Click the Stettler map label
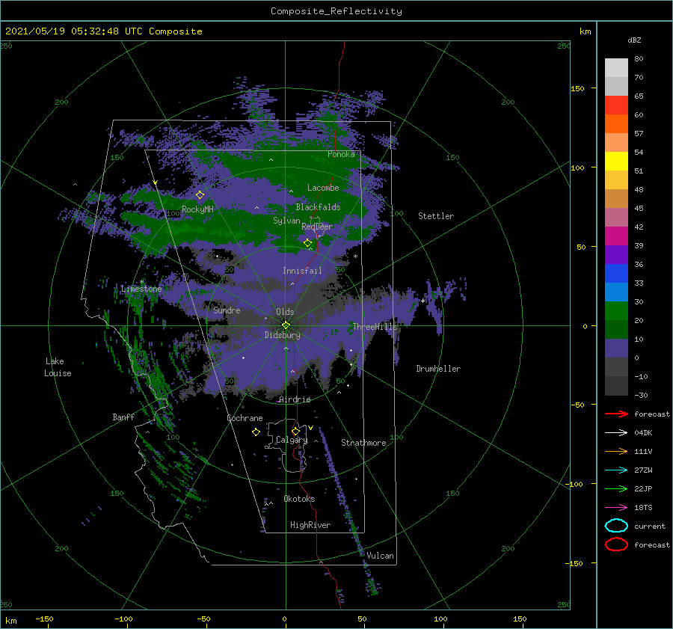The image size is (673, 629). [x=436, y=216]
